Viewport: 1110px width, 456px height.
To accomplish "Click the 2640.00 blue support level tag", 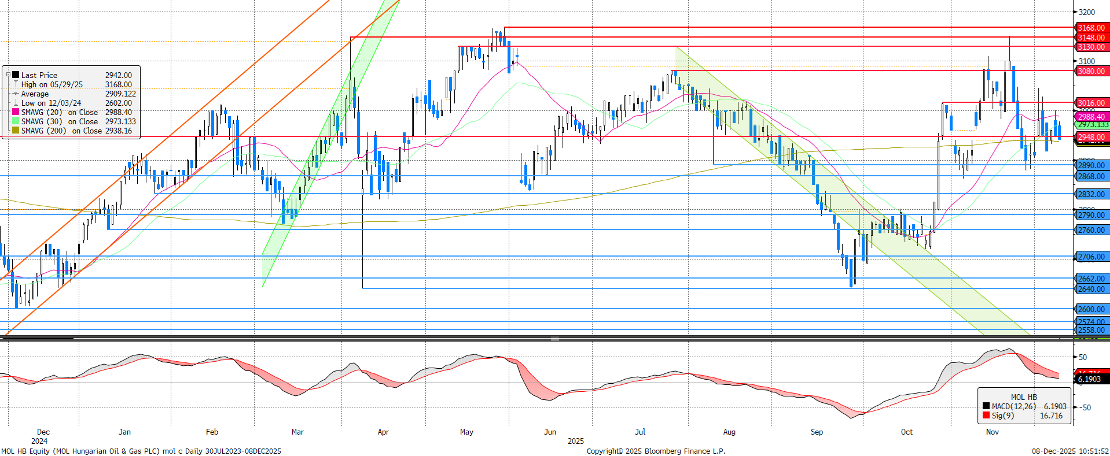I will click(1091, 289).
